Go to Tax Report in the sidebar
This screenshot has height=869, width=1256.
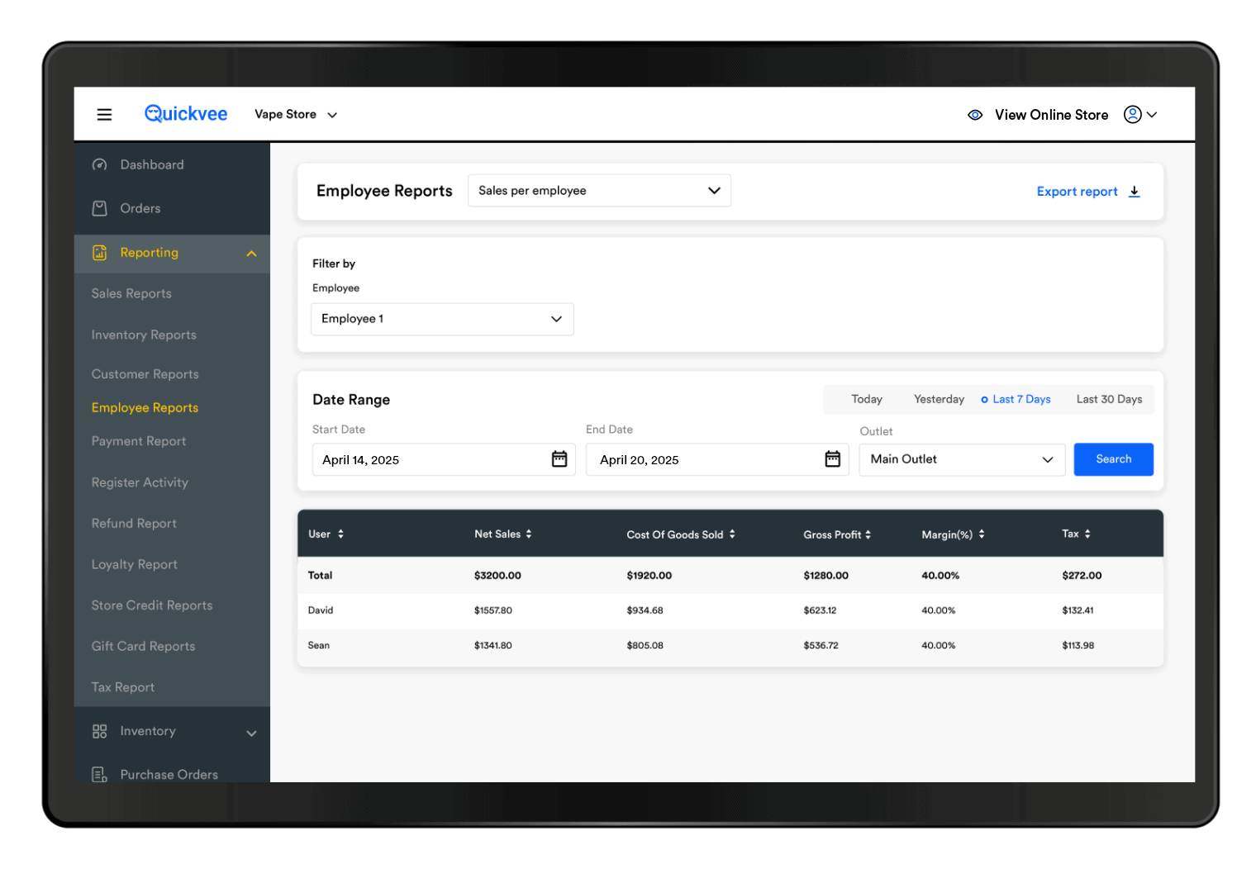123,687
